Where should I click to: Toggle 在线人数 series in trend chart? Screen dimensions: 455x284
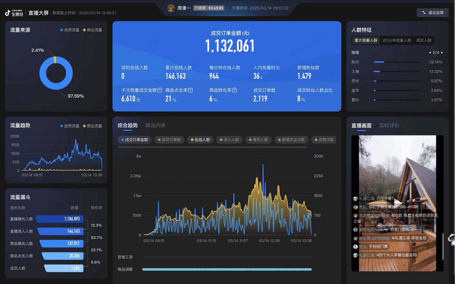click(200, 140)
